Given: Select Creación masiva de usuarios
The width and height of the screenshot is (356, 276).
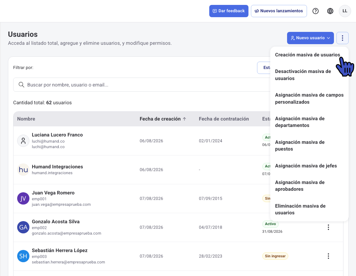Looking at the screenshot, I should click(x=307, y=55).
